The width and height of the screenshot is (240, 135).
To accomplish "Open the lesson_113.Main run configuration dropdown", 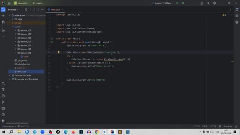I will [162, 3].
